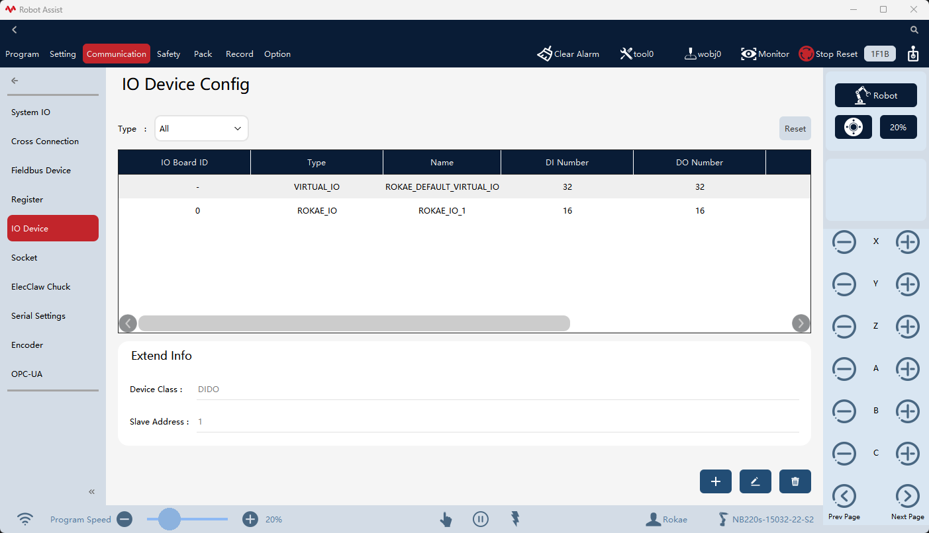Screen dimensions: 929x533
Task: Open the Type dropdown showing All
Action: click(201, 128)
